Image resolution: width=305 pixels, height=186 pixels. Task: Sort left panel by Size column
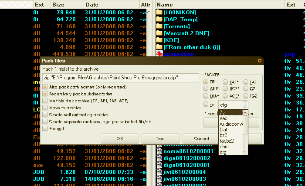point(67,5)
